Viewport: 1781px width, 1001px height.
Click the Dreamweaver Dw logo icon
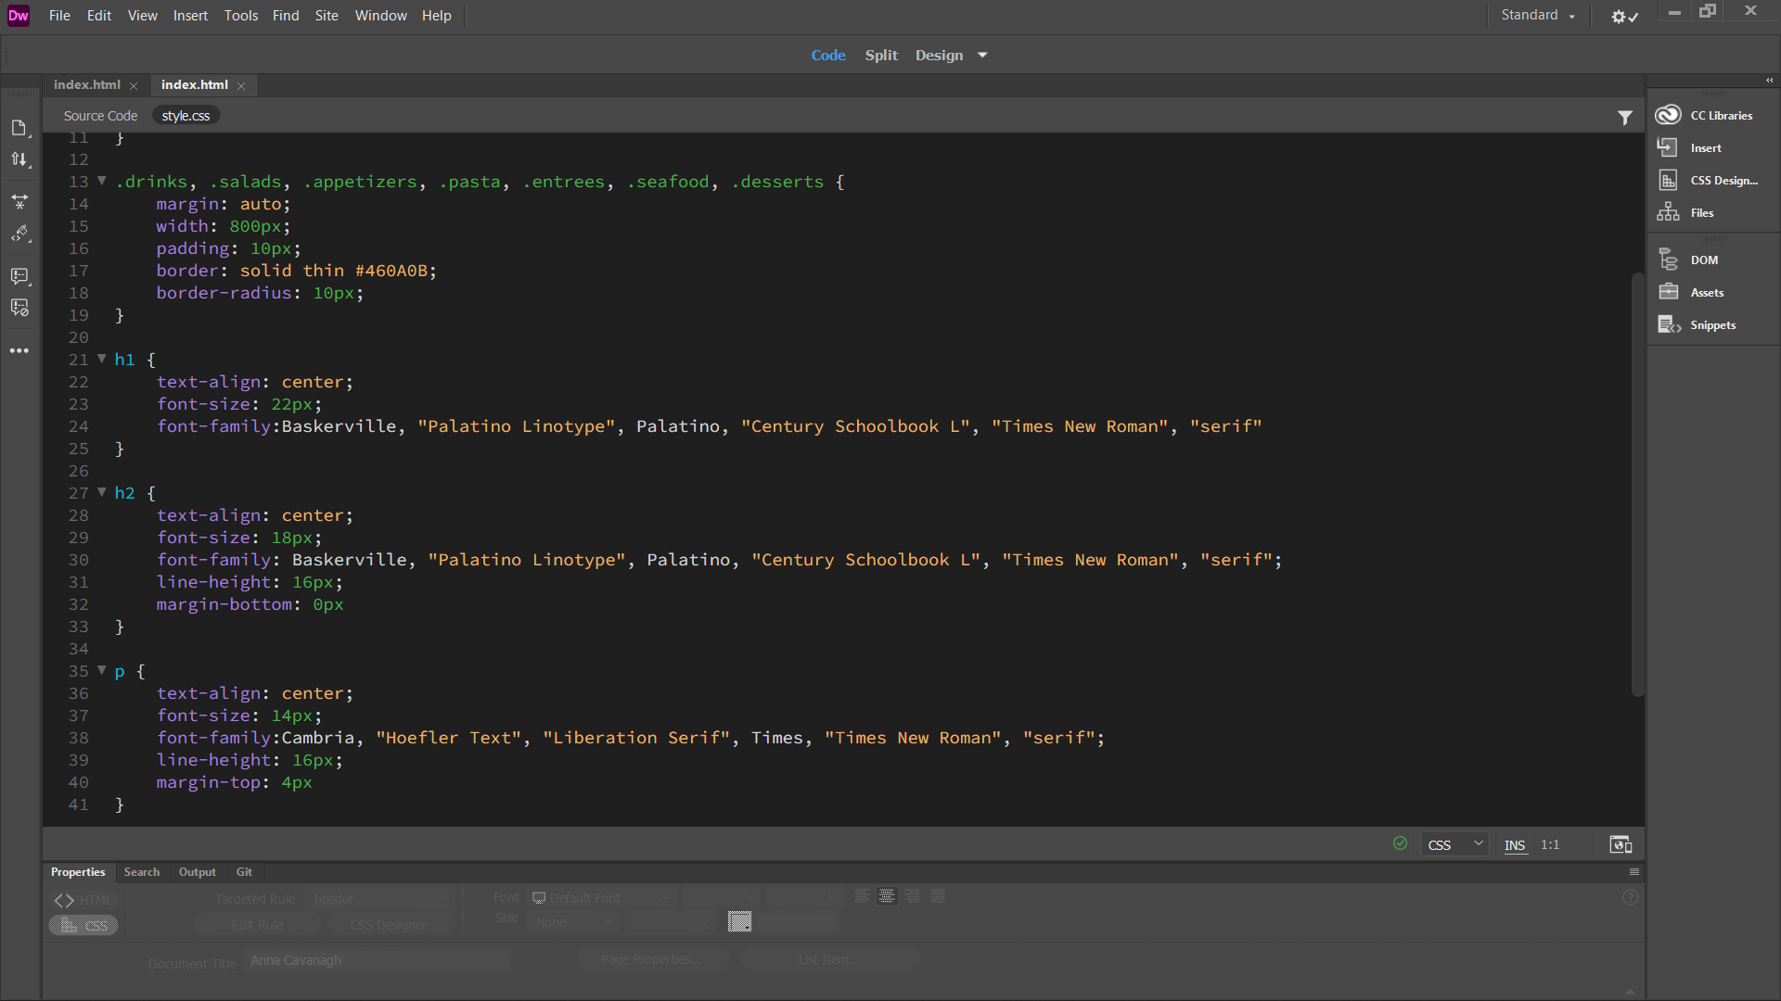coord(19,16)
